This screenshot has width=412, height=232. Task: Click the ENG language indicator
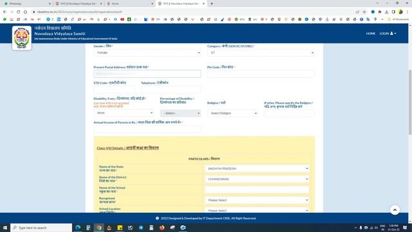pyautogui.click(x=382, y=227)
